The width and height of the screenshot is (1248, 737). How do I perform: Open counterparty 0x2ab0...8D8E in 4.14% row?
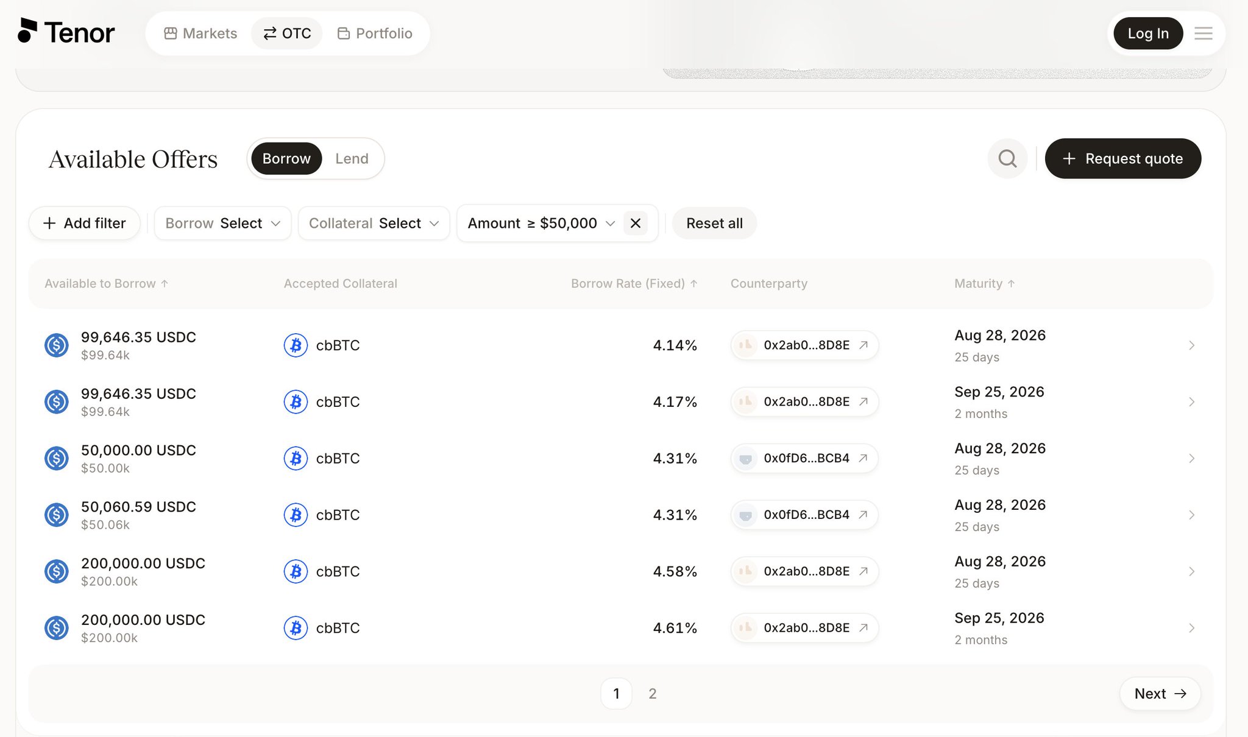(x=804, y=345)
